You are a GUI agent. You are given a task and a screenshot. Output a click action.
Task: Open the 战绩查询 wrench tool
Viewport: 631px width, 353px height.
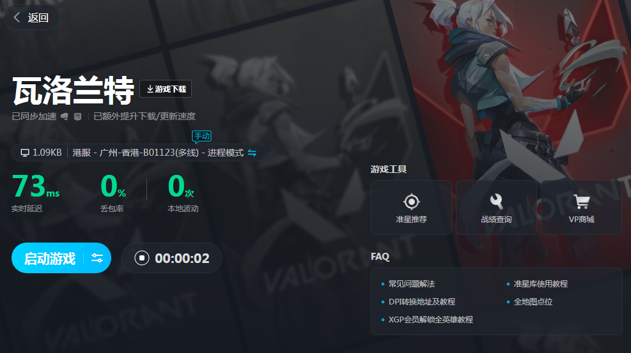(496, 207)
